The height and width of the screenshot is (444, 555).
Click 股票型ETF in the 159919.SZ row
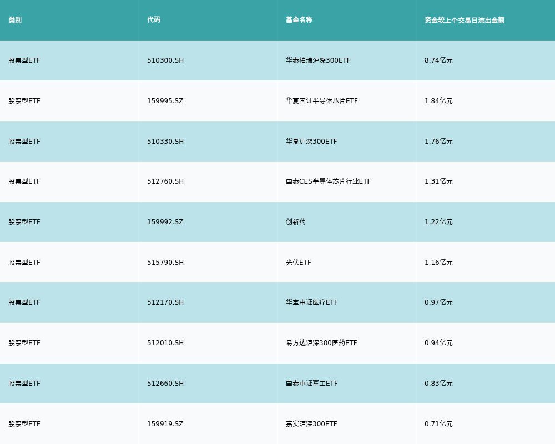[x=24, y=424]
